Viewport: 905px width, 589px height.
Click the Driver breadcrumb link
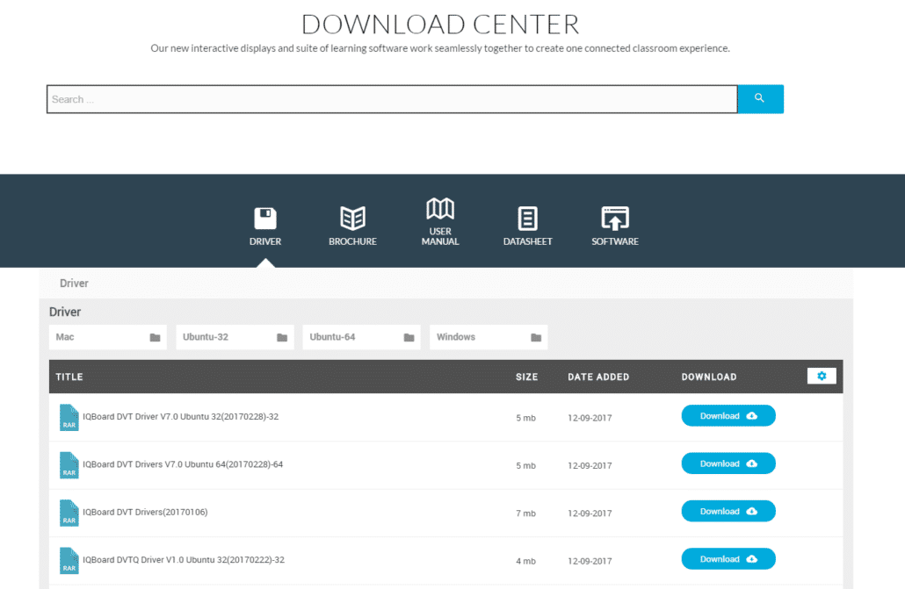[74, 284]
